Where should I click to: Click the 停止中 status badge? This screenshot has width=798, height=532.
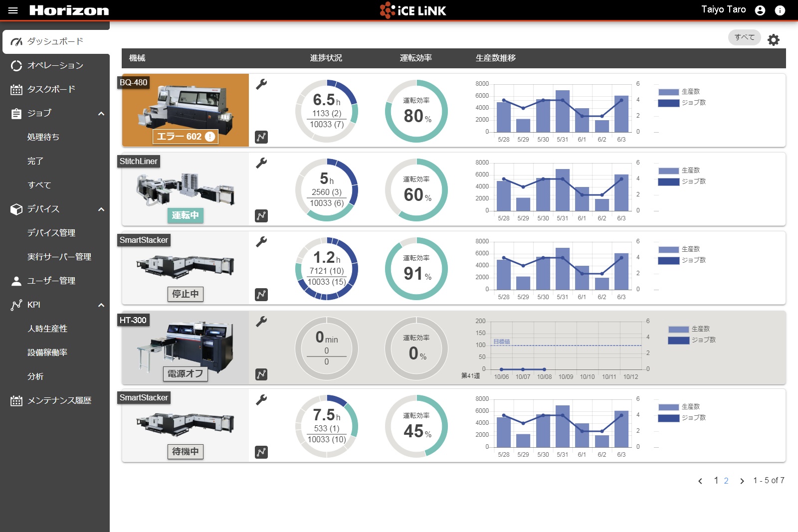pyautogui.click(x=185, y=294)
